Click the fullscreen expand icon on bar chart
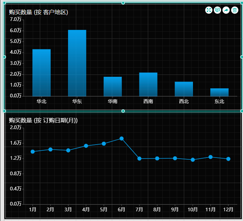Screen dimensions: 243x221 [209, 10]
